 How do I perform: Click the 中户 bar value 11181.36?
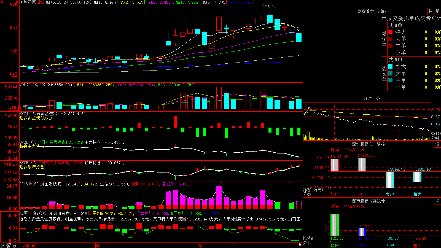tap(367, 155)
